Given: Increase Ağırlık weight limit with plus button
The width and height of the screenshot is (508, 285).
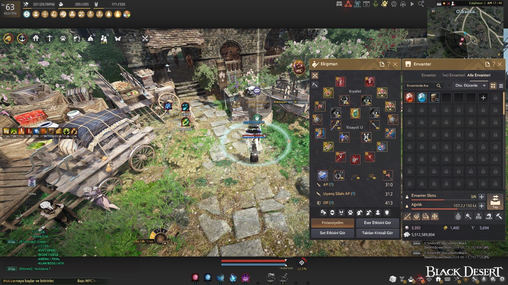Looking at the screenshot, I should click(x=482, y=206).
